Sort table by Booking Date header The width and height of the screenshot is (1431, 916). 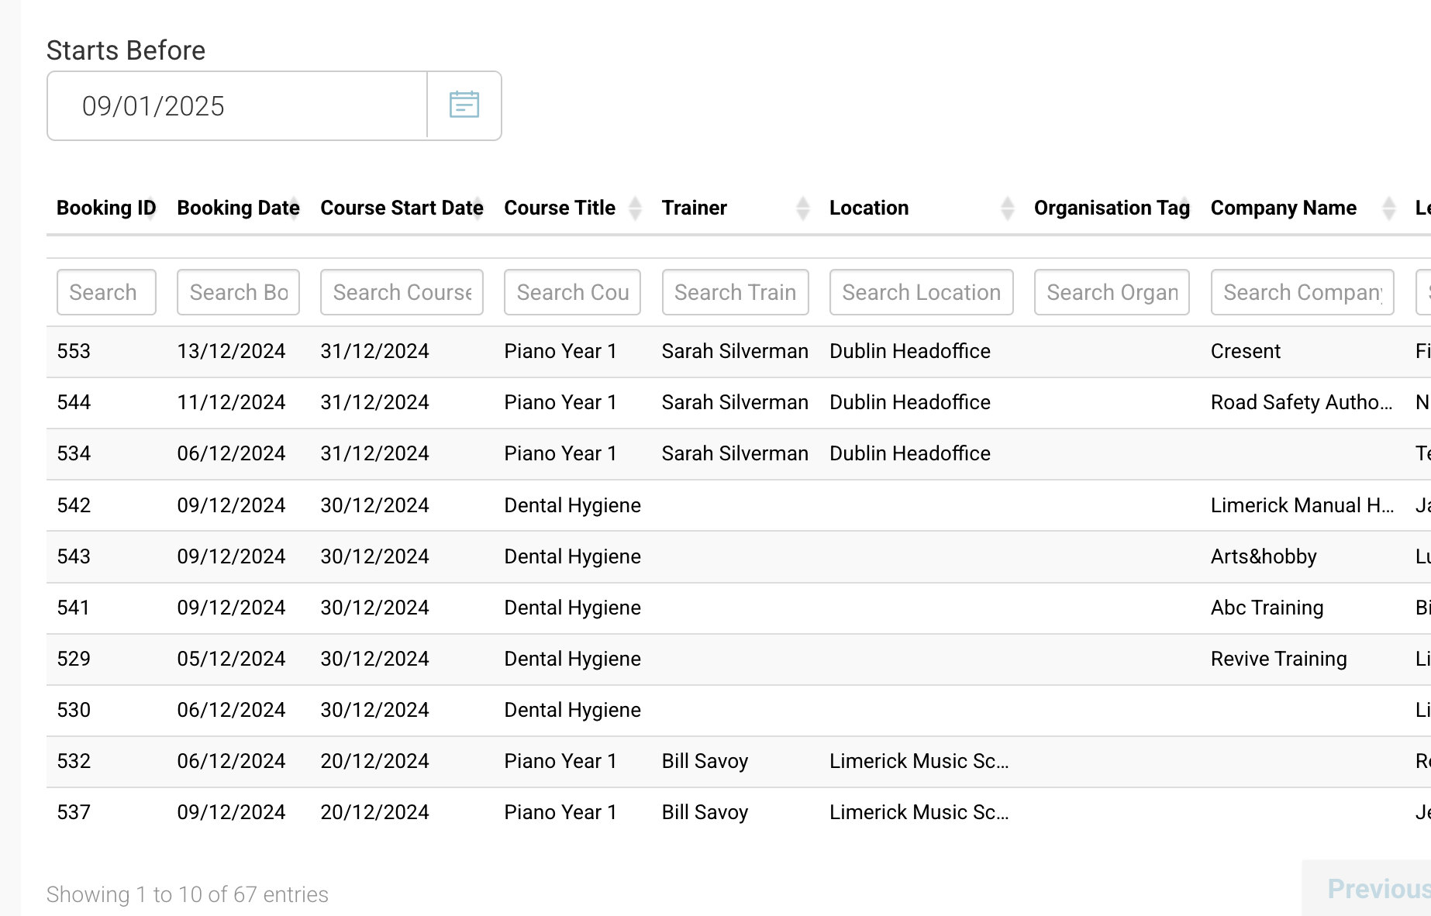point(237,208)
